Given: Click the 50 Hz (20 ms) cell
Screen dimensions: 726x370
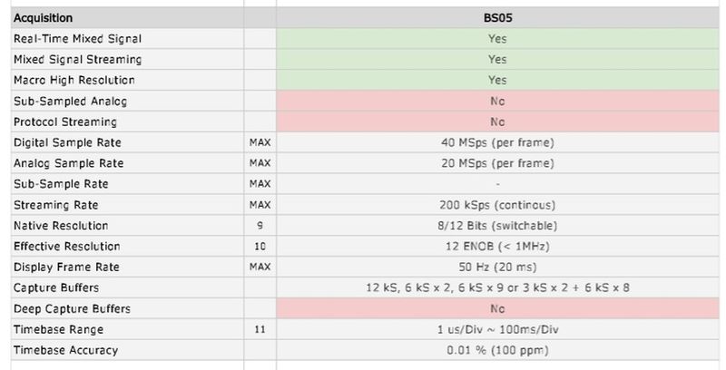Looking at the screenshot, I should [x=496, y=268].
